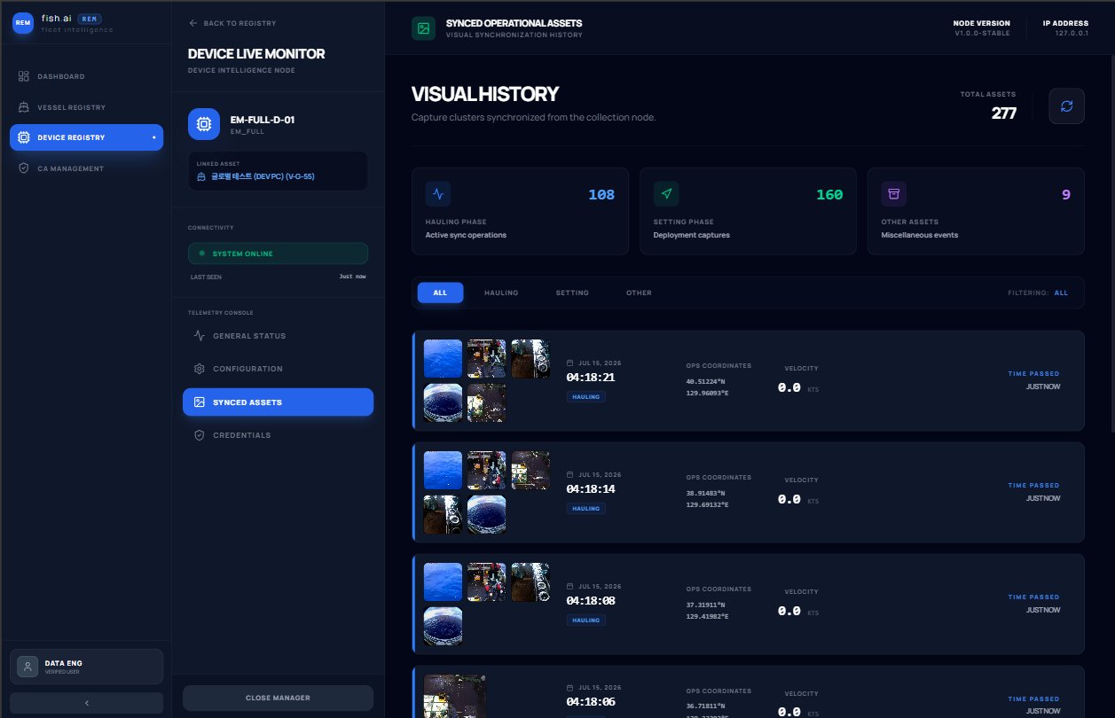Click the FILTERING: ALL indicator
This screenshot has height=718, width=1115.
click(1038, 293)
